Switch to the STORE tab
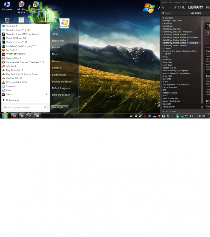 point(179,7)
